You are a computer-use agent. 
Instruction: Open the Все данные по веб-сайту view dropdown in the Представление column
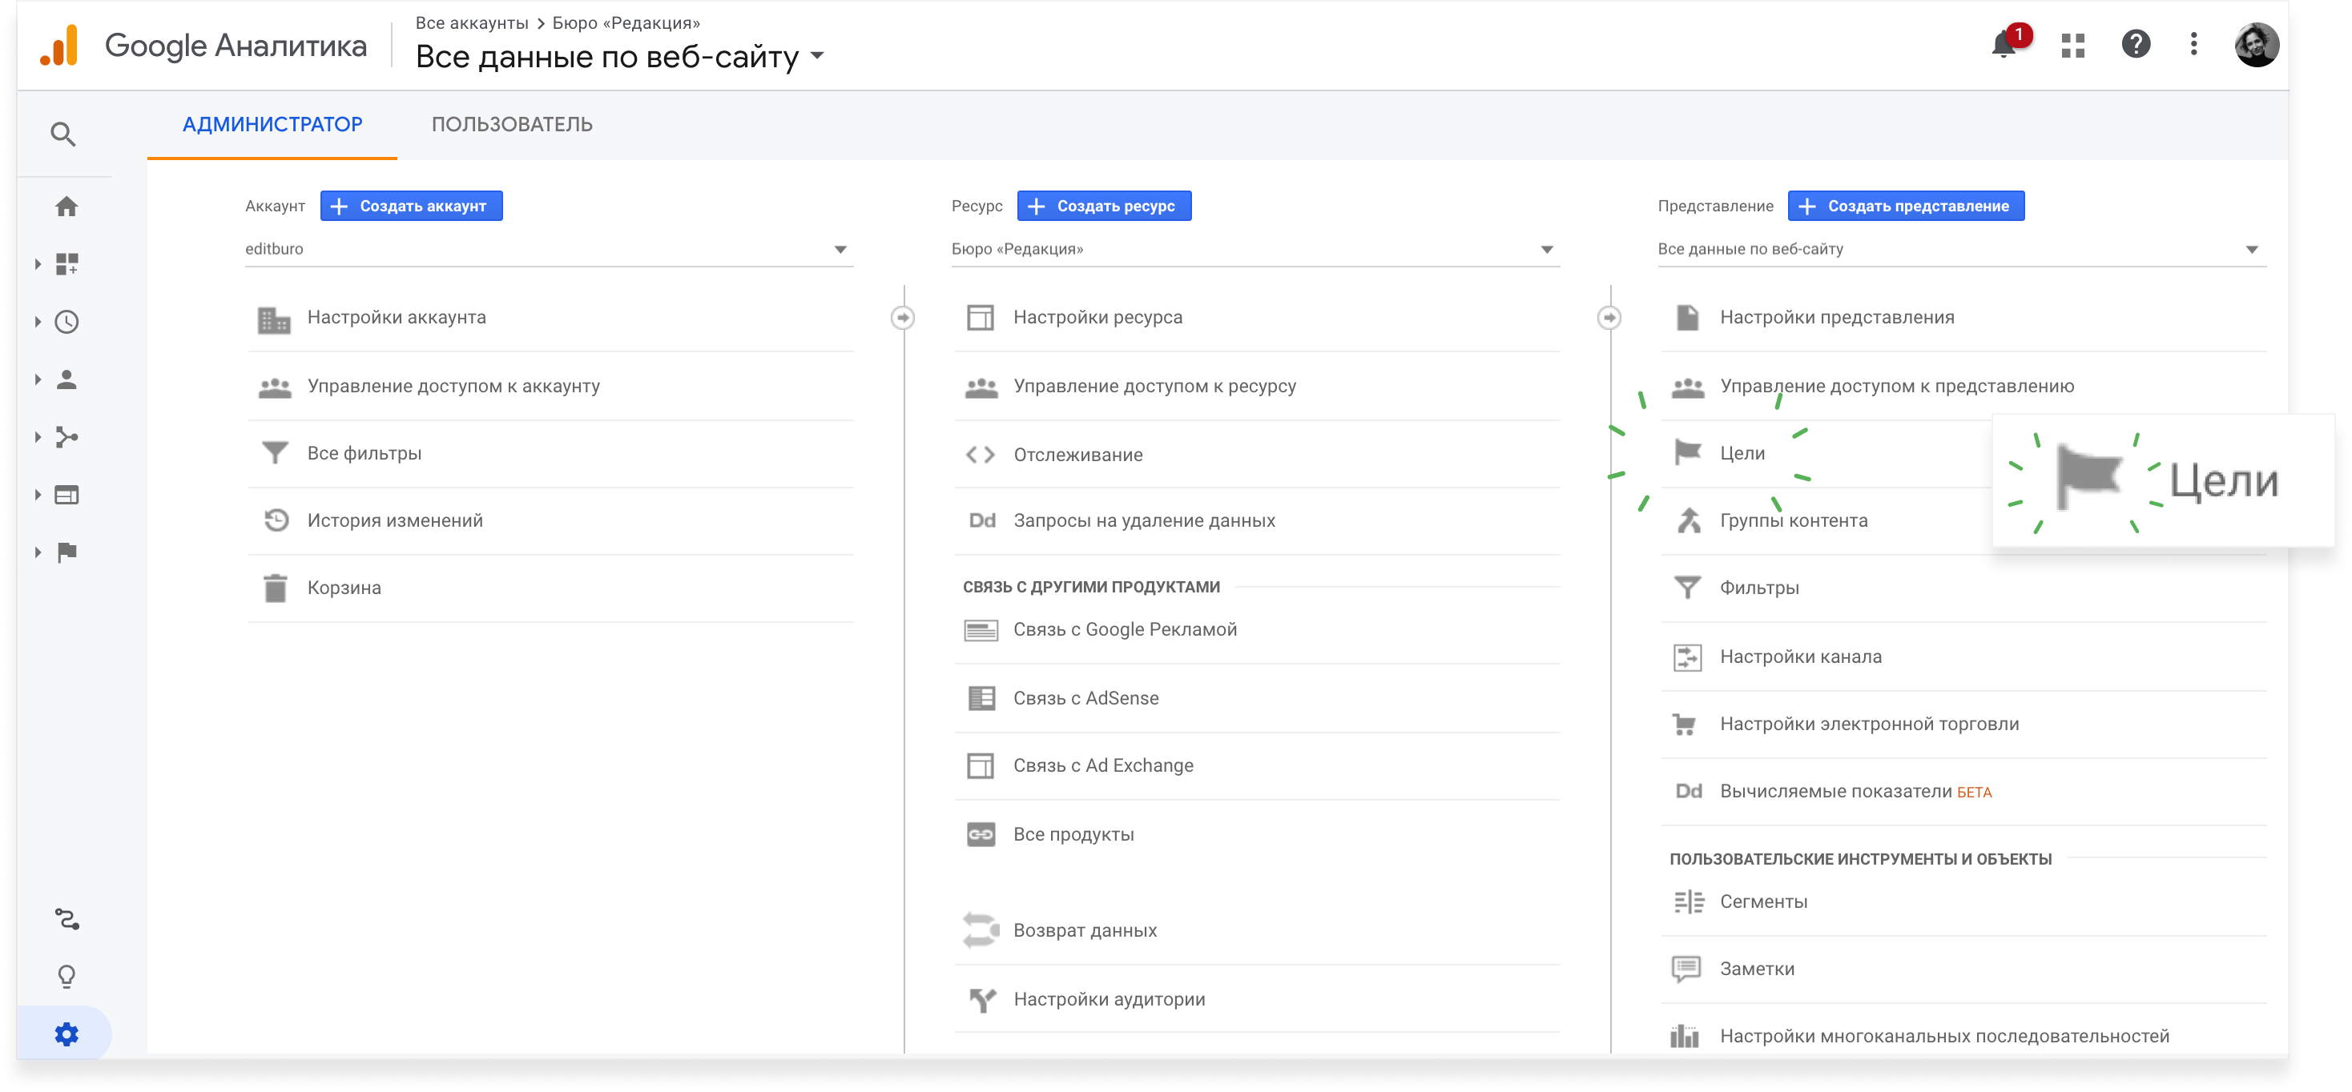1962,250
